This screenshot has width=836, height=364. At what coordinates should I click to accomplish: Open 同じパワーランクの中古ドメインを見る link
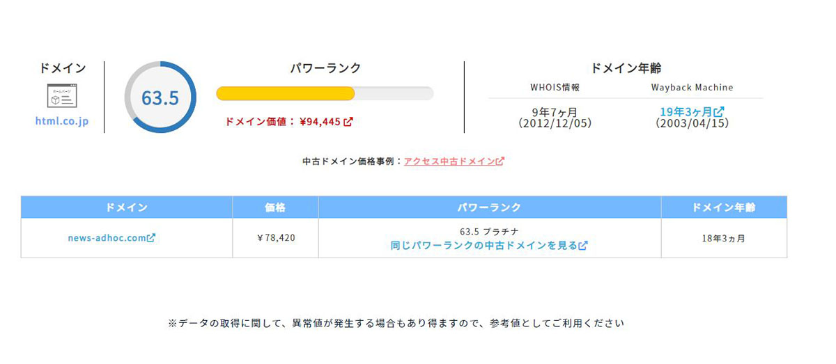point(489,245)
